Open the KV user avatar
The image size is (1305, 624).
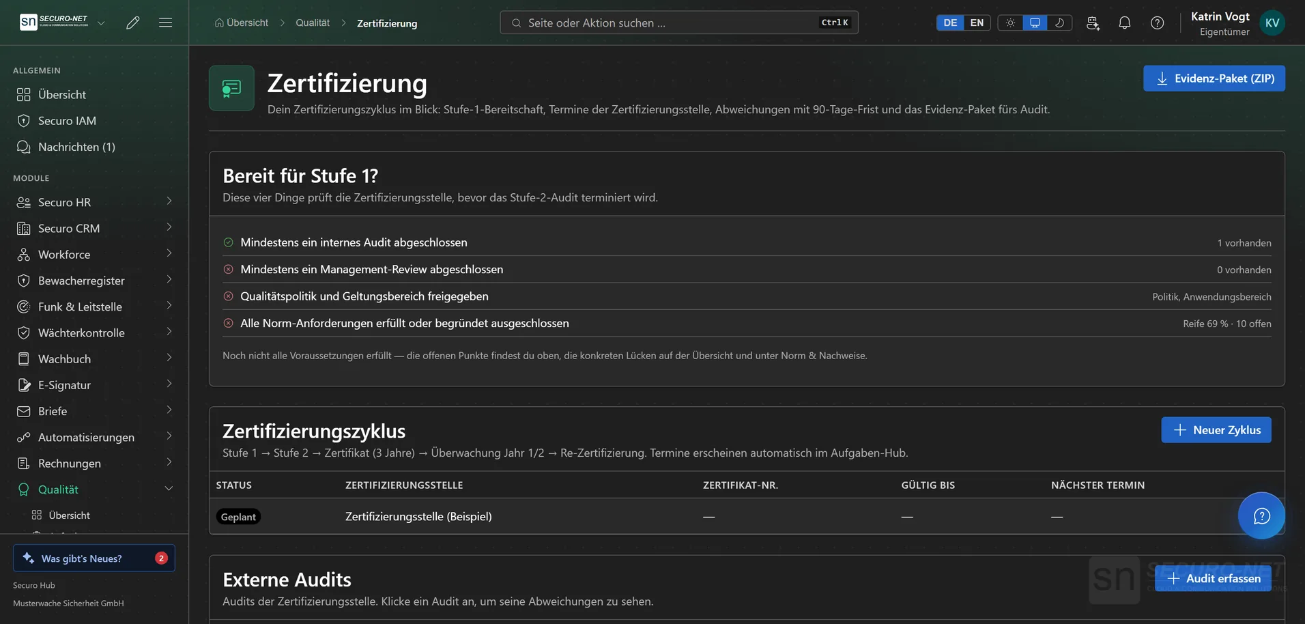tap(1272, 23)
